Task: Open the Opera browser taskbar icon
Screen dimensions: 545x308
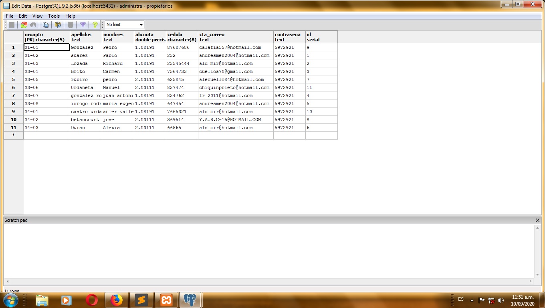Action: (92, 300)
